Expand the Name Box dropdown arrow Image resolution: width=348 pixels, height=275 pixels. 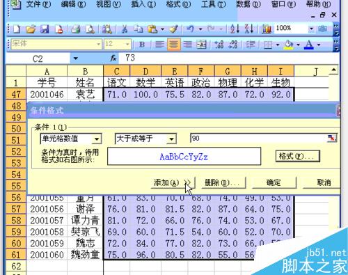[x=76, y=58]
